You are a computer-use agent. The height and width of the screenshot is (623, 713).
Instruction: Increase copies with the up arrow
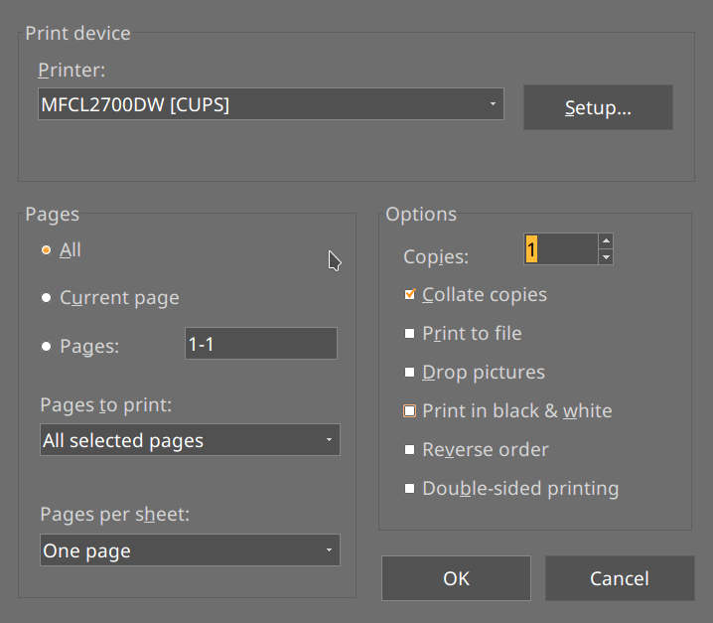coord(606,241)
